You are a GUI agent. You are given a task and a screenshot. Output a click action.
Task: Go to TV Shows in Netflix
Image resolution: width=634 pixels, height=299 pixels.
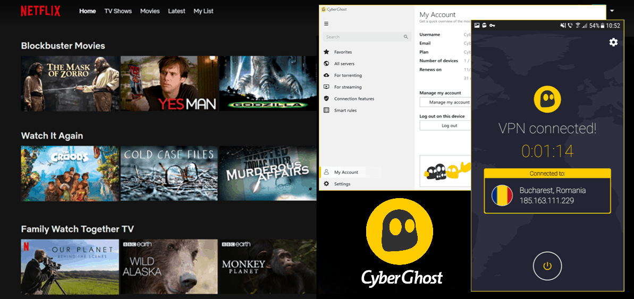[118, 11]
